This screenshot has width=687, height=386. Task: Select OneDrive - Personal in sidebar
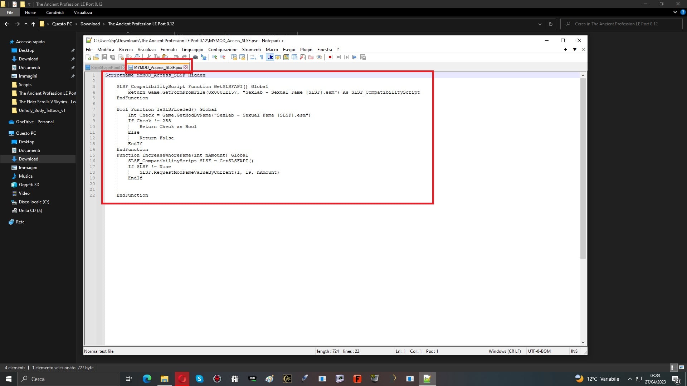(35, 122)
